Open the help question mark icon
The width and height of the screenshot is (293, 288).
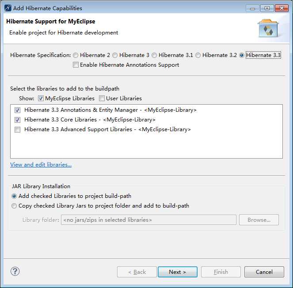click(15, 271)
